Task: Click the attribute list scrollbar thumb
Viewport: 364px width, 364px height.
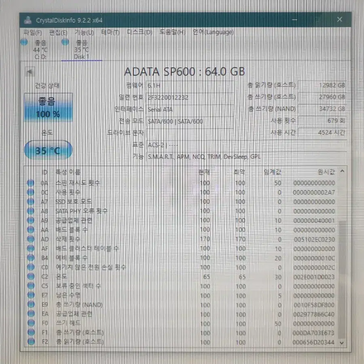Action: (342, 280)
